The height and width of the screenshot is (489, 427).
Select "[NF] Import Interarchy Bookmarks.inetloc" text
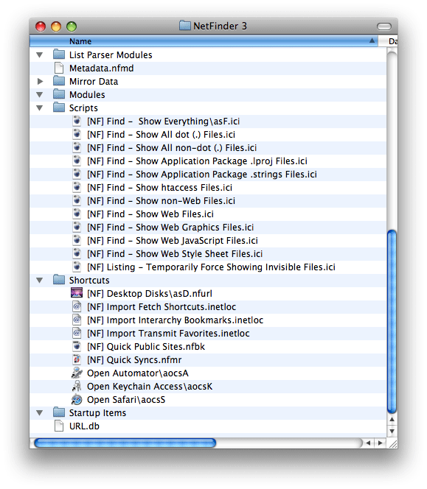click(176, 320)
